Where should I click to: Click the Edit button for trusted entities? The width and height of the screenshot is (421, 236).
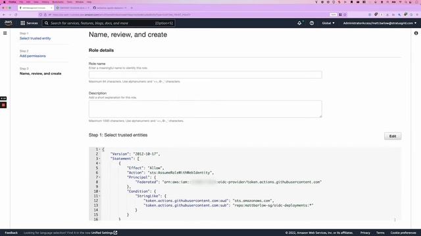[x=393, y=136]
